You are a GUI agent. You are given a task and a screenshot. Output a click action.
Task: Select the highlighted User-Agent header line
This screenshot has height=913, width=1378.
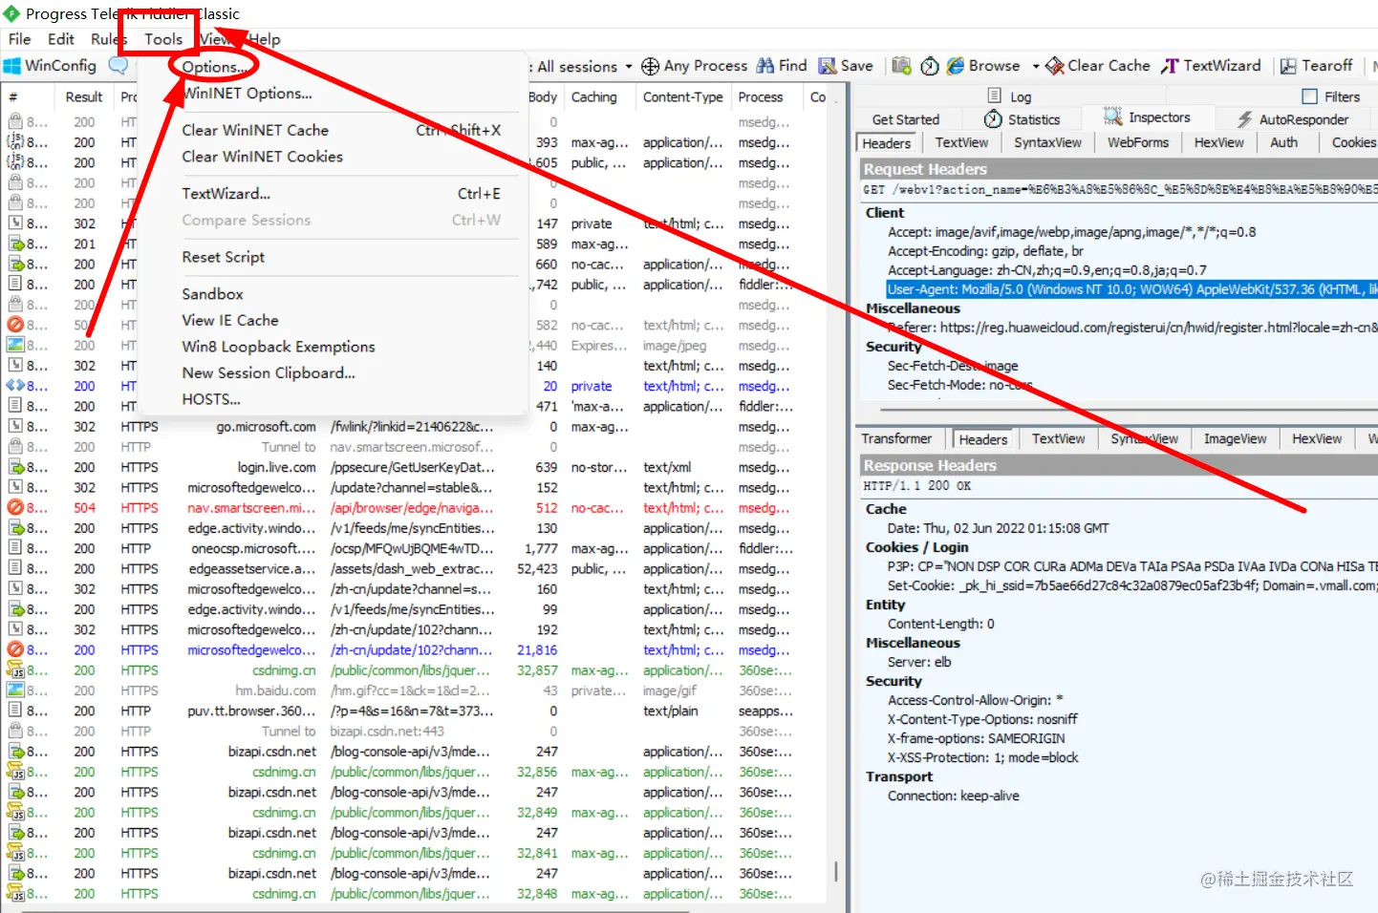1132,289
